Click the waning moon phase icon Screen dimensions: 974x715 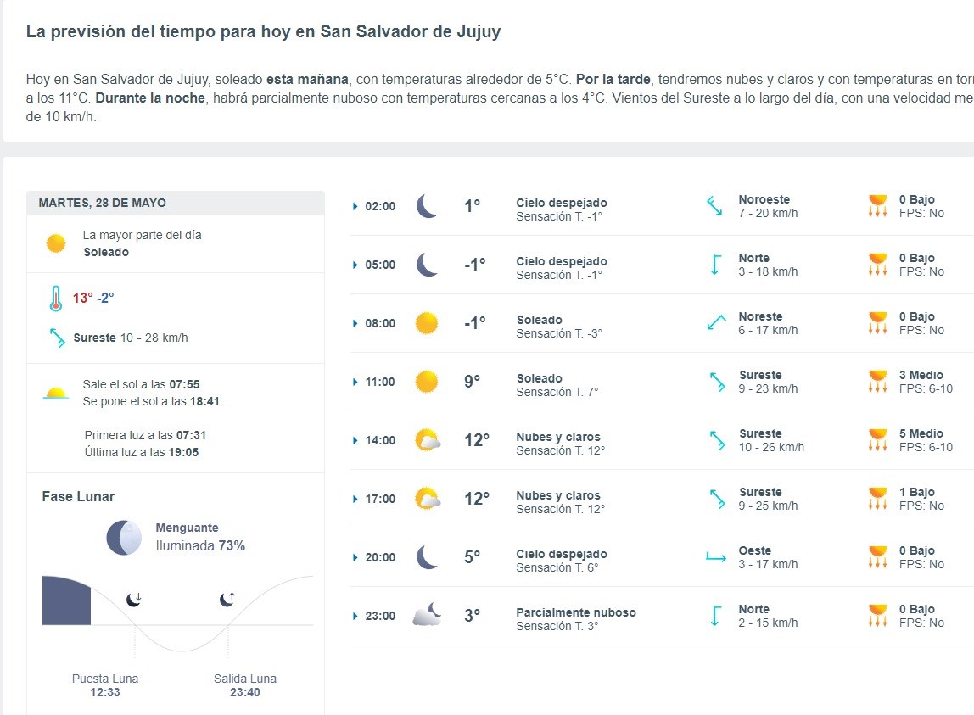(124, 538)
